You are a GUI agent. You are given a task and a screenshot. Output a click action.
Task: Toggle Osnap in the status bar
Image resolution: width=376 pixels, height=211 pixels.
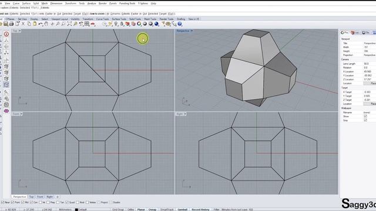(x=152, y=209)
